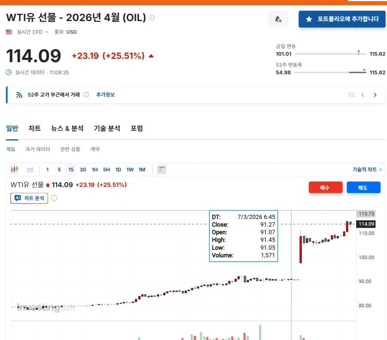
Task: Switch chart to 1D timeframe
Action: pos(118,170)
